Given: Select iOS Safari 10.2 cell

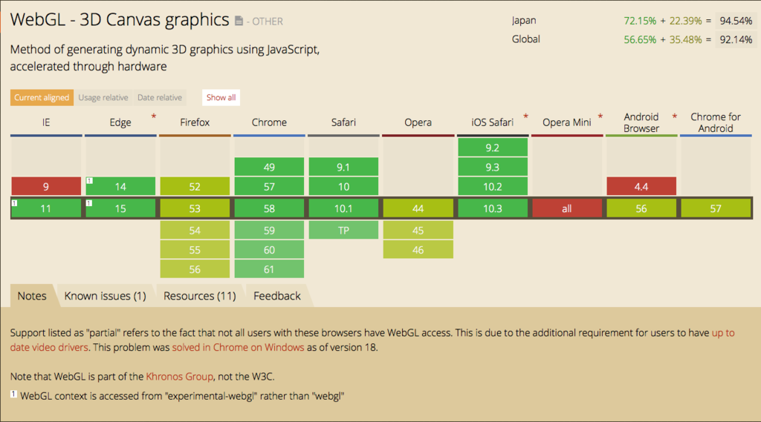Looking at the screenshot, I should pos(493,187).
